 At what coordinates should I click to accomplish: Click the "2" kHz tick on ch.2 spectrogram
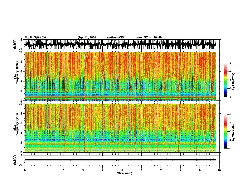point(22,143)
